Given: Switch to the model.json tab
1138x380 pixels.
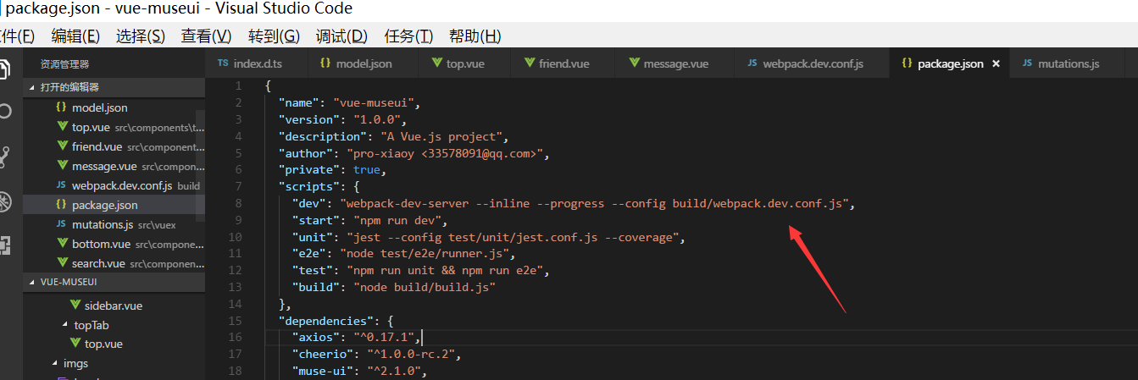Looking at the screenshot, I should (x=364, y=63).
